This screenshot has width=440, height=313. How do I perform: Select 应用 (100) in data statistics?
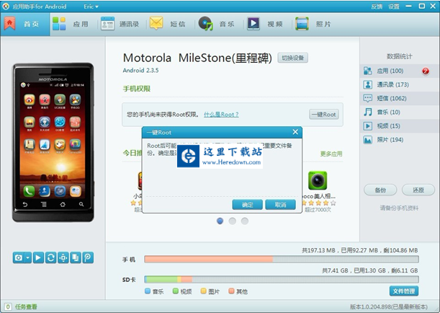pos(400,71)
